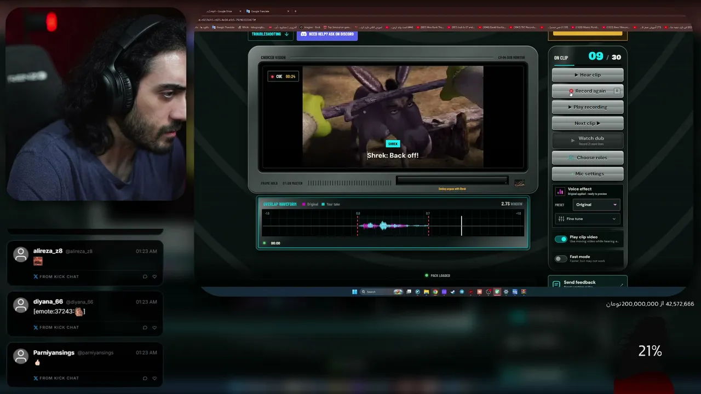Open Choose roles

[588, 158]
